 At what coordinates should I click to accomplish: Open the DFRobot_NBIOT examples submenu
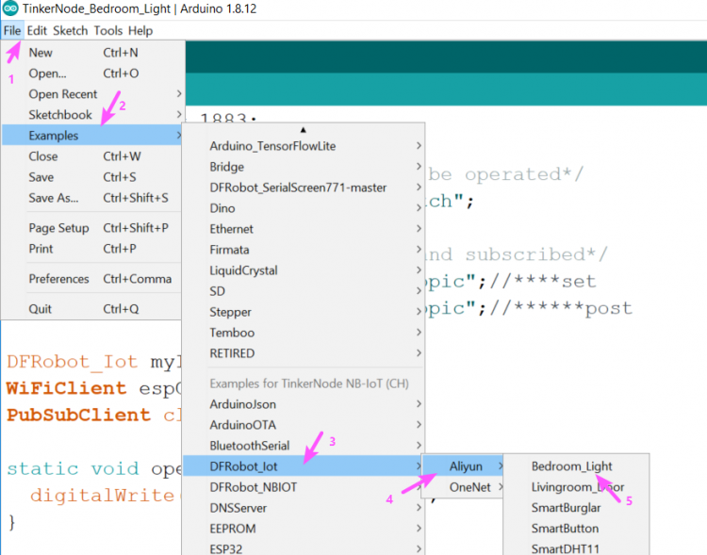click(303, 487)
